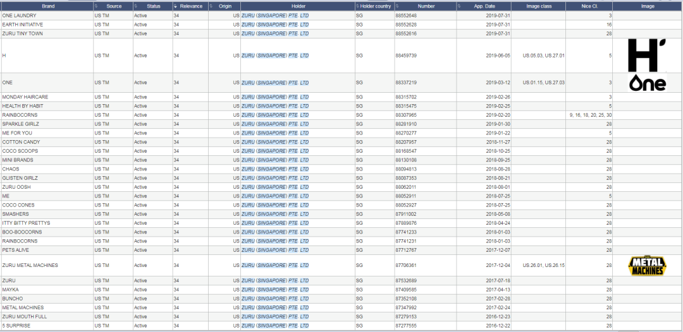The height and width of the screenshot is (332, 683).
Task: Open the holder link in the ZURU TINY TOWN row
Action: point(275,33)
